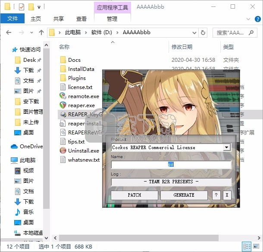Open address bar history dropdown
The height and width of the screenshot is (252, 263).
click(x=194, y=32)
